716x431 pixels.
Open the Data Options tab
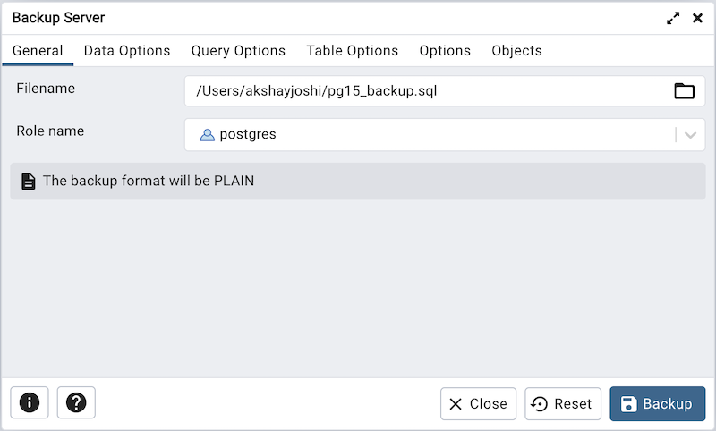click(x=127, y=51)
